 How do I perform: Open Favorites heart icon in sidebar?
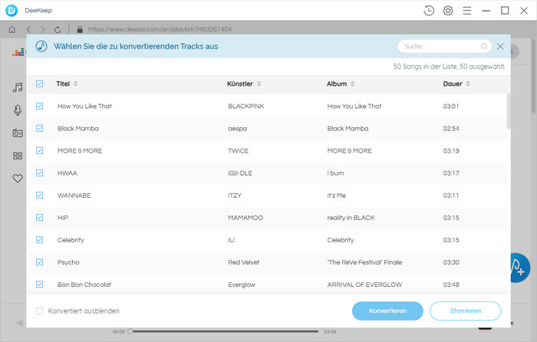pyautogui.click(x=18, y=178)
